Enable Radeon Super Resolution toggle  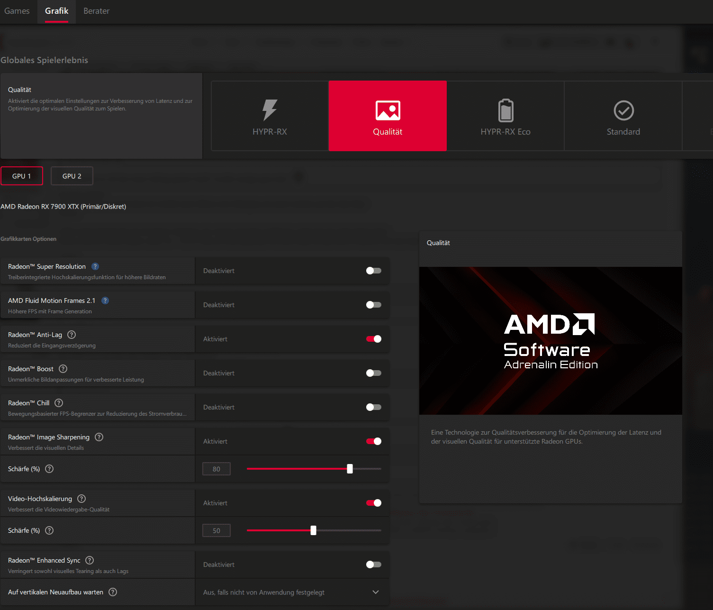(374, 271)
